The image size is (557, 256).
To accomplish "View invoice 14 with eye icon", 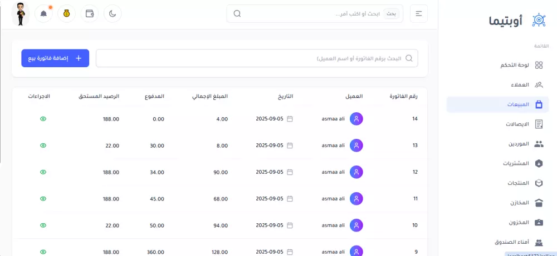I will [x=43, y=119].
